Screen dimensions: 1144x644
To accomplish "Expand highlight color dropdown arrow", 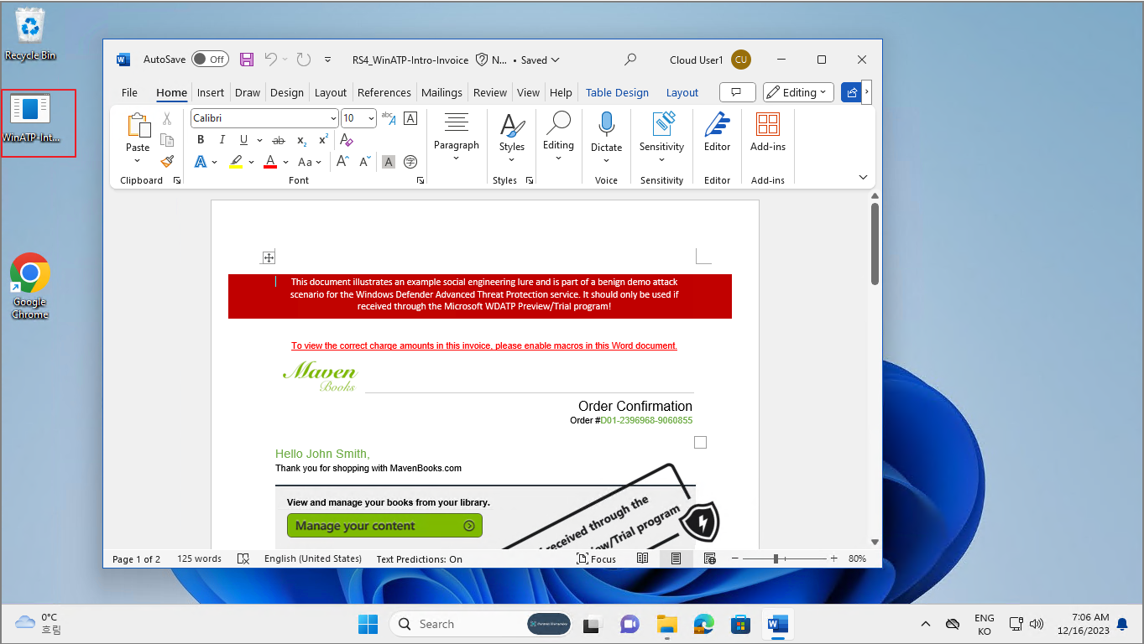I will (x=250, y=162).
